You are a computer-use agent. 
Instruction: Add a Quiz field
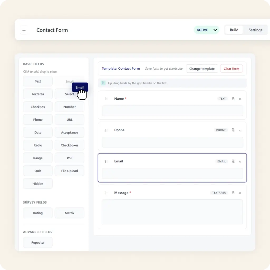[x=38, y=171]
